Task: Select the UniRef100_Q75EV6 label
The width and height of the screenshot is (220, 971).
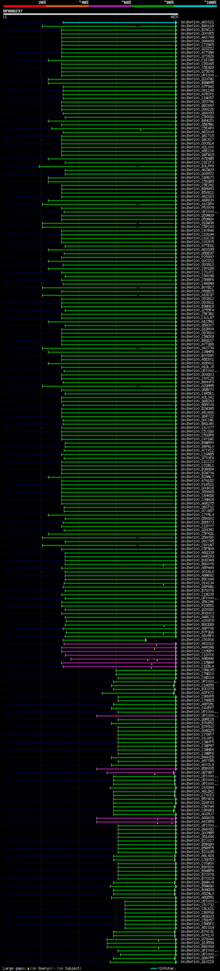Action: point(197,72)
